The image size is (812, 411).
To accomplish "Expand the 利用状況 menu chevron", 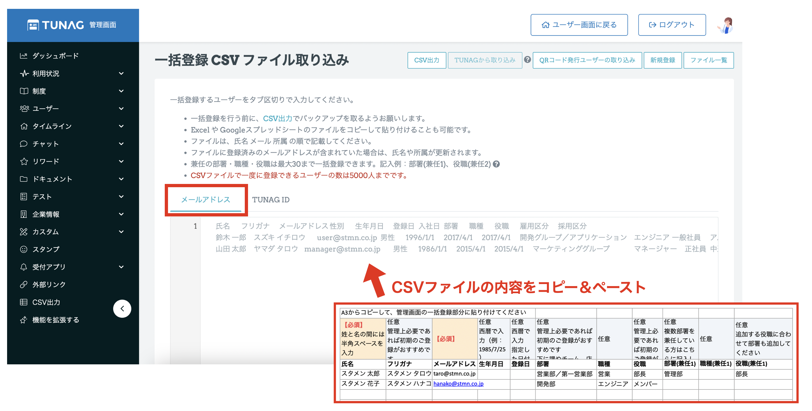I will click(x=121, y=74).
